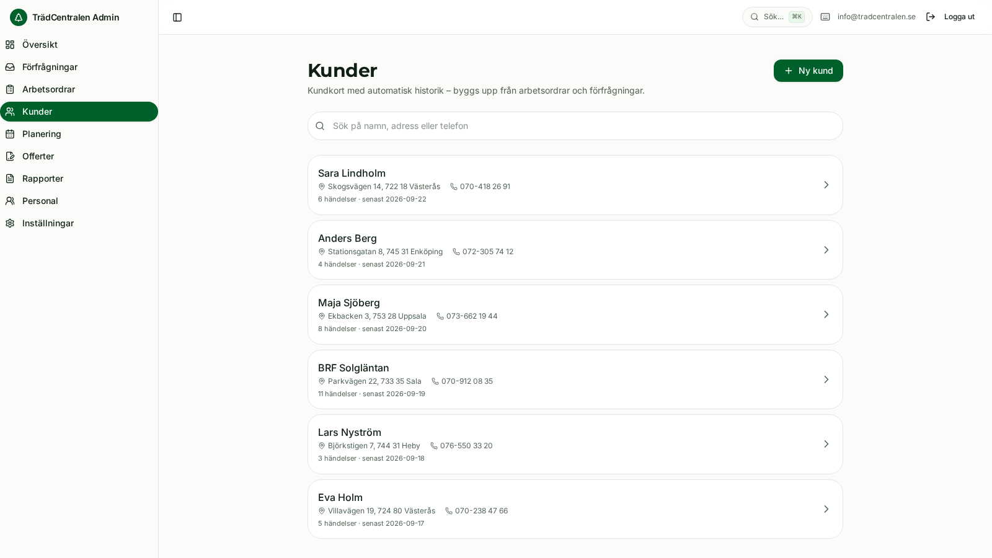The image size is (992, 558).
Task: Click the Planering calendar icon
Action: pyautogui.click(x=10, y=134)
